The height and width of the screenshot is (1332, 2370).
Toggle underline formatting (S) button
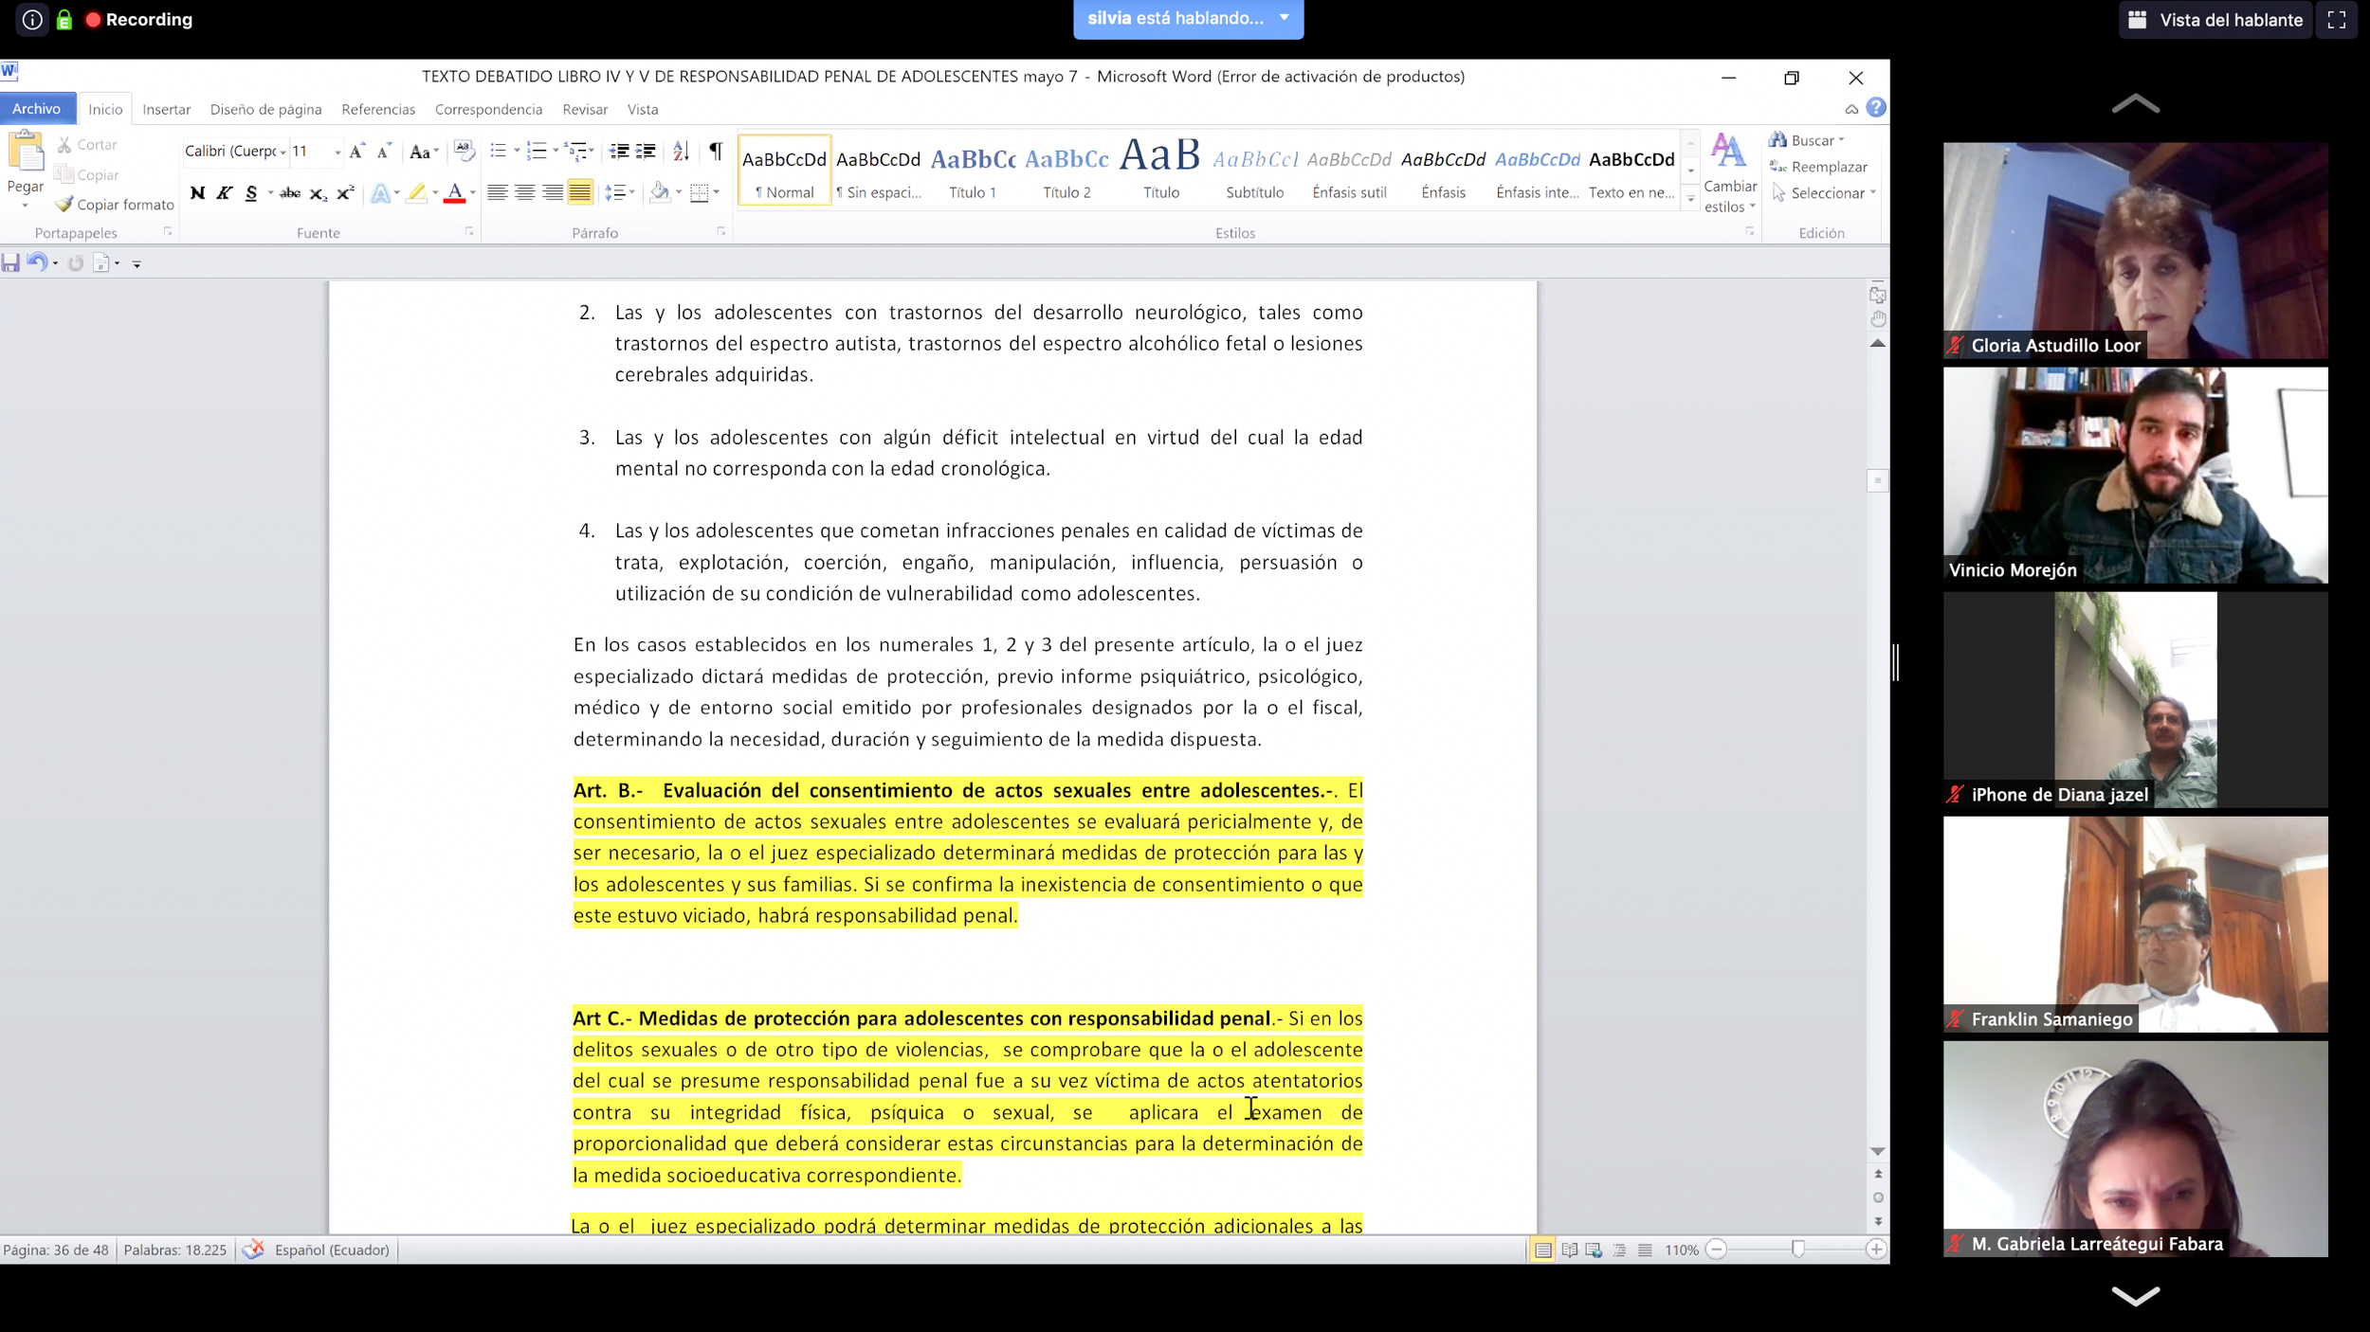click(250, 193)
